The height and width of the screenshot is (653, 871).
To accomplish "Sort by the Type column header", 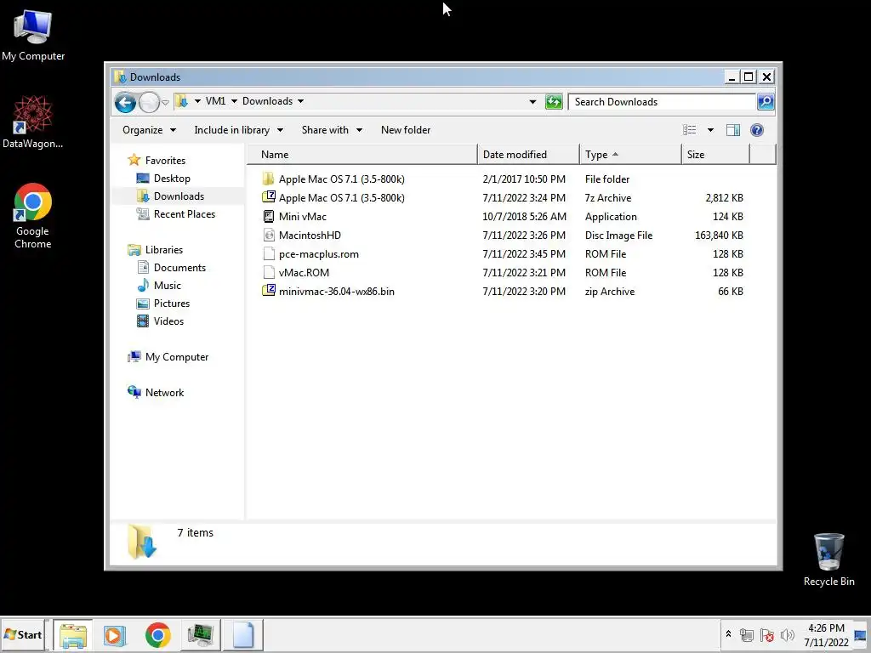I will point(630,155).
